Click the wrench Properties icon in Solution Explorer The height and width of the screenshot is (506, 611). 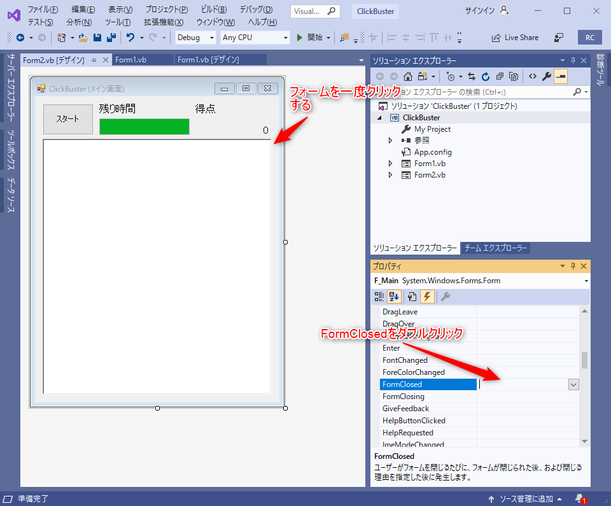tap(547, 76)
